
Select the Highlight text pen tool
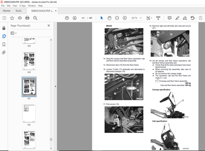click(x=177, y=18)
